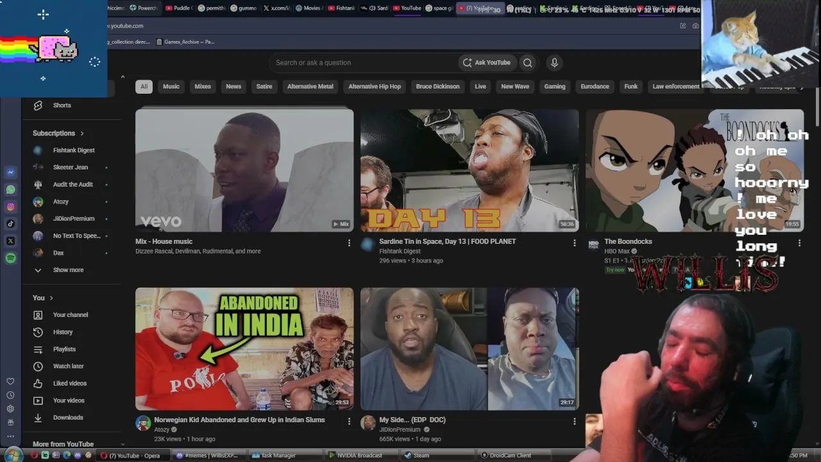Open options menu for Mix - House music
The image size is (821, 462).
349,243
